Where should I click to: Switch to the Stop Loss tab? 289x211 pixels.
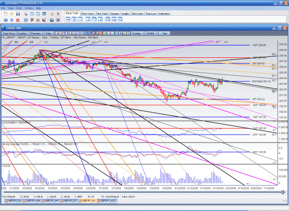(151, 13)
